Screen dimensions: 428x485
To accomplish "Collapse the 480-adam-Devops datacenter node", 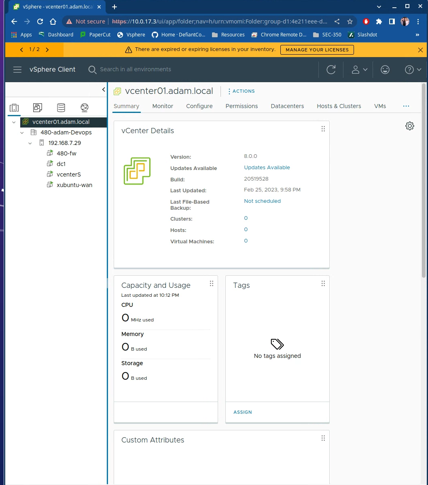I will tap(22, 133).
